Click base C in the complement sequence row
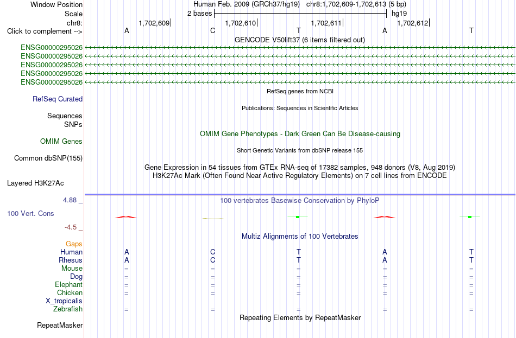516x338 pixels. (212, 30)
